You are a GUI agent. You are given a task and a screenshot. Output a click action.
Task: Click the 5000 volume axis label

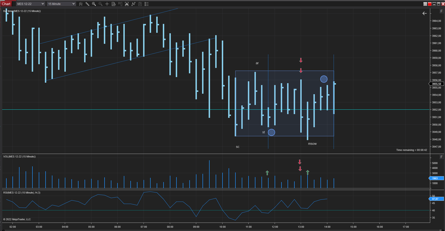point(435,163)
